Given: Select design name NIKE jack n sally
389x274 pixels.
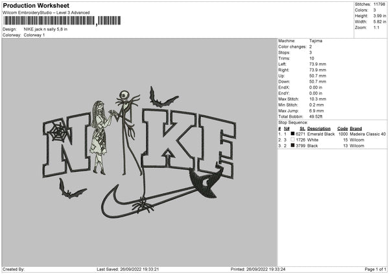Looking at the screenshot, I should (45, 29).
